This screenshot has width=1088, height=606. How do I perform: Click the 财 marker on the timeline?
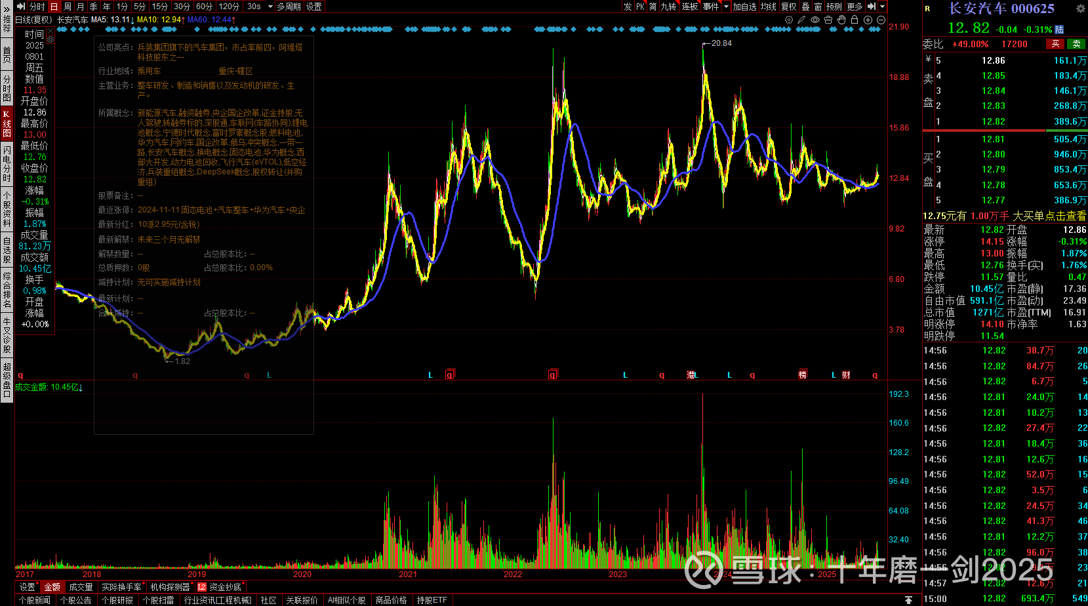[846, 374]
